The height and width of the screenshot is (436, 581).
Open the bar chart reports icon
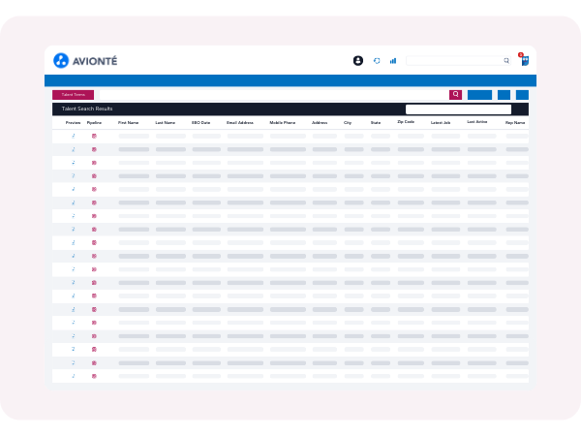click(x=393, y=60)
